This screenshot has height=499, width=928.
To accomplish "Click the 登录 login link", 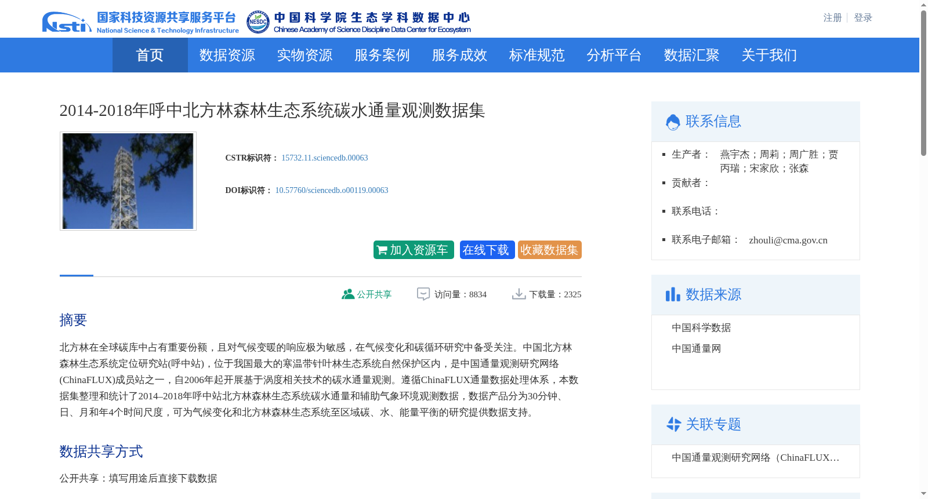I will (863, 18).
